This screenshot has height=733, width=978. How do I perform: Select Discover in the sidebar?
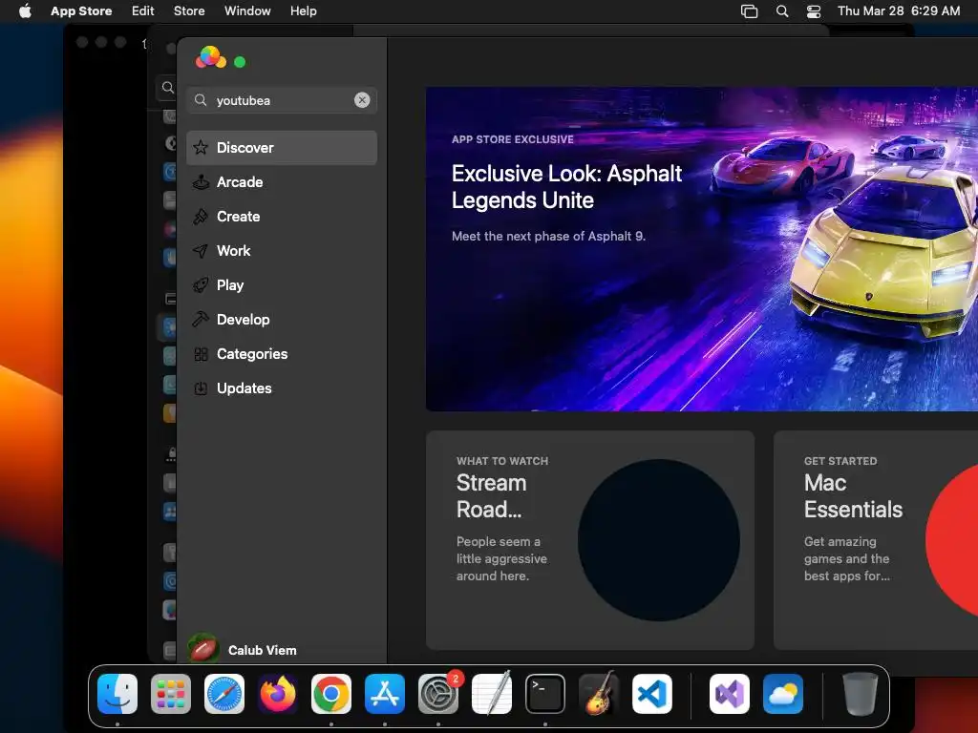pyautogui.click(x=282, y=148)
